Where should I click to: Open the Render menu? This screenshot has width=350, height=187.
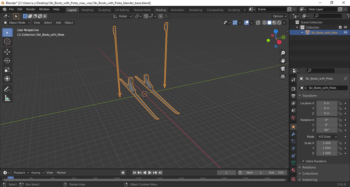(x=31, y=9)
